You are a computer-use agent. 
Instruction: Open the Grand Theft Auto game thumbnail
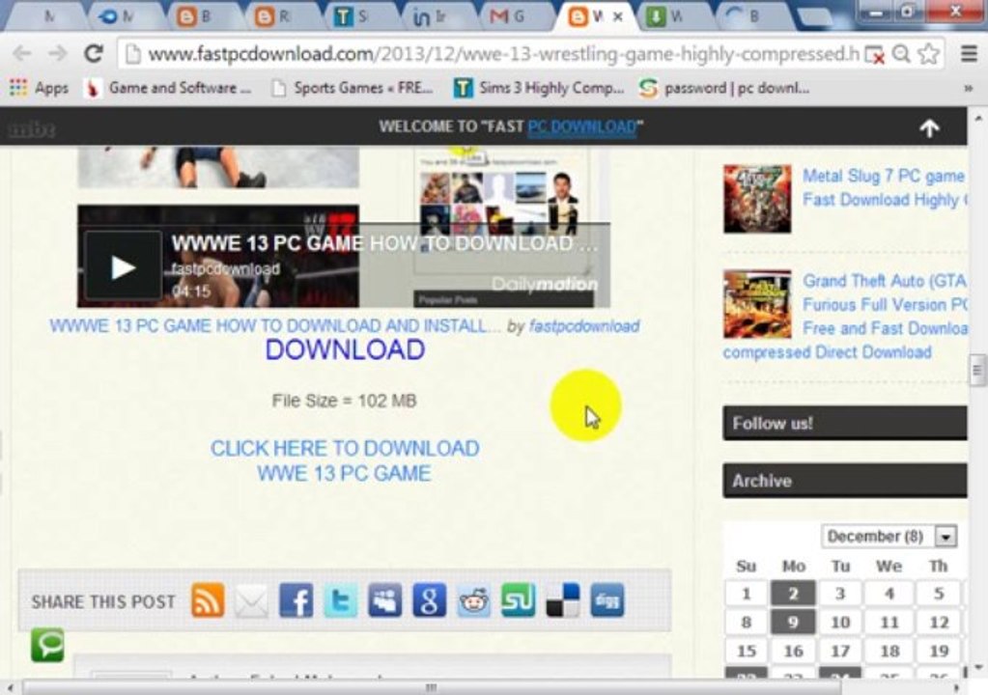pos(757,304)
